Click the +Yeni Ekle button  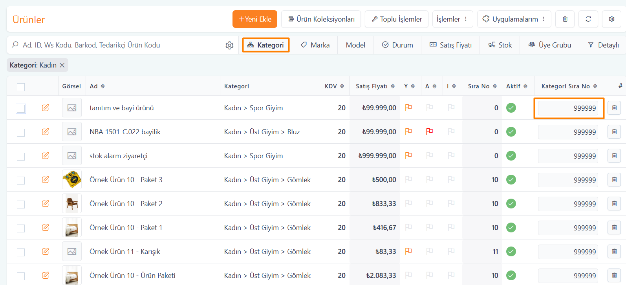point(255,19)
